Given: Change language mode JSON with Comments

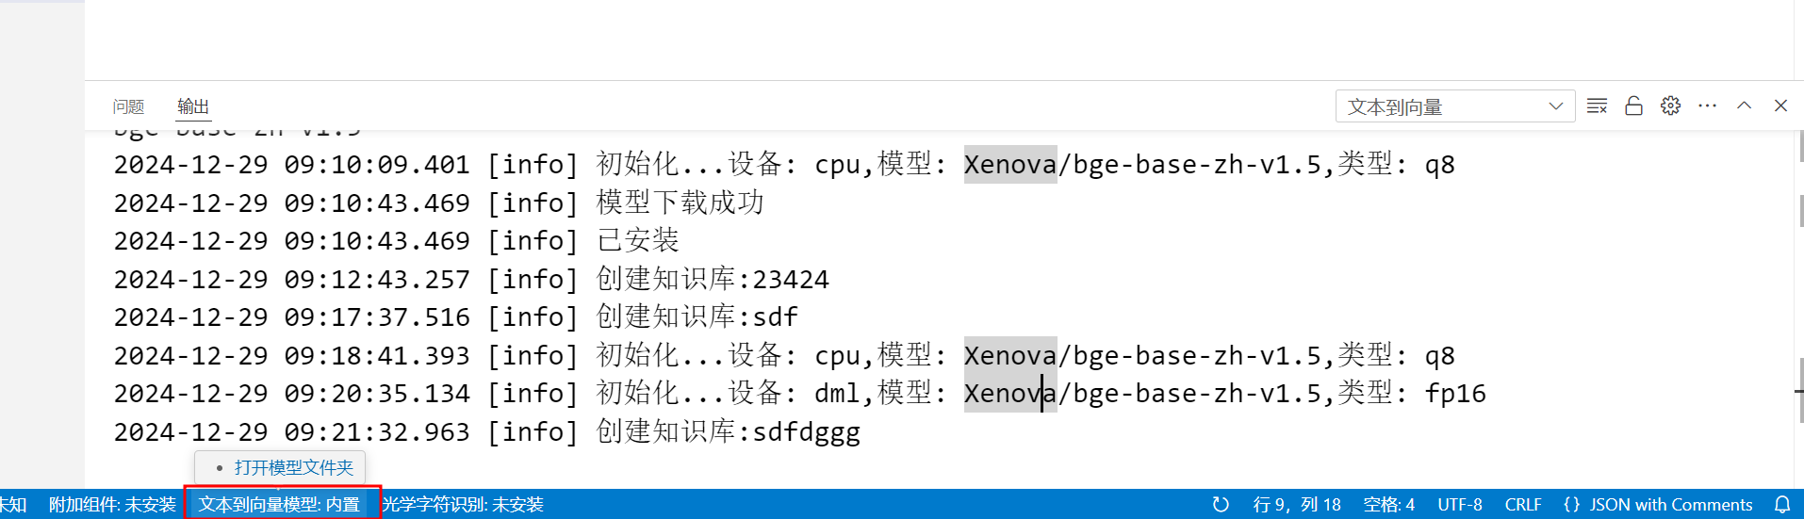Looking at the screenshot, I should [1658, 505].
